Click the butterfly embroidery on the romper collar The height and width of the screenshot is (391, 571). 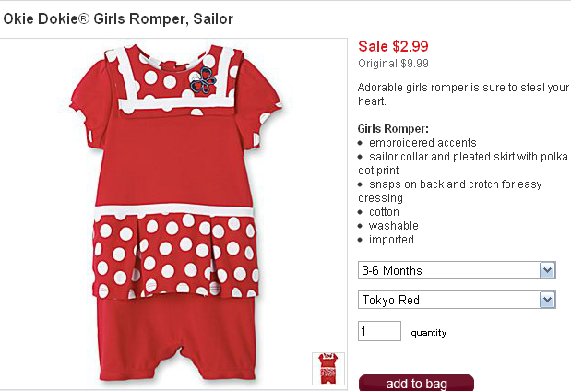(203, 80)
